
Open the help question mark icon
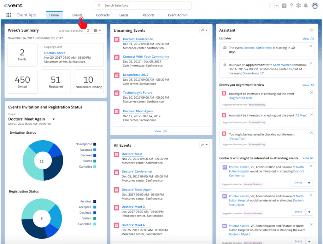[x=291, y=6]
